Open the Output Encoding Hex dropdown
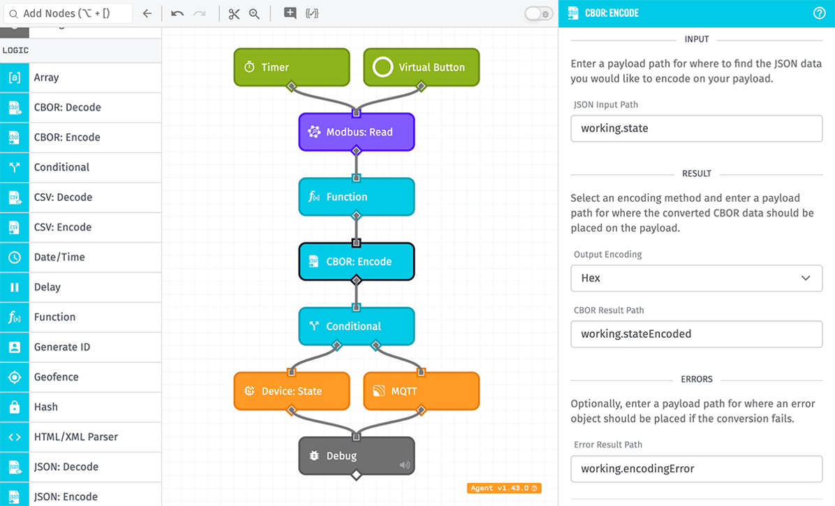The image size is (835, 506). (x=696, y=278)
